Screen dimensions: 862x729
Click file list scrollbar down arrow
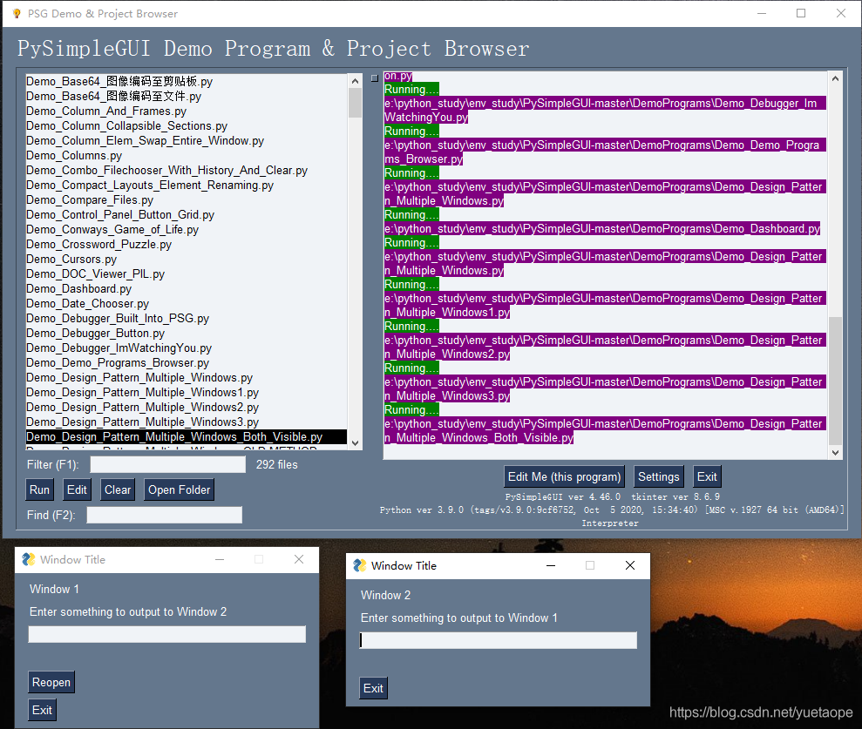[x=355, y=442]
